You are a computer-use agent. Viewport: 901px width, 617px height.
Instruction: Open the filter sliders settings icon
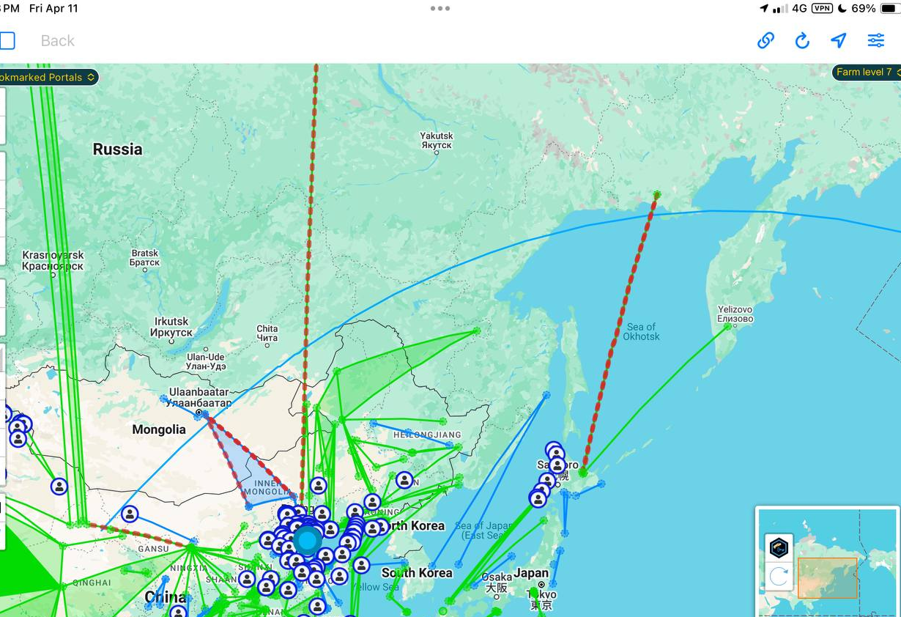tap(876, 40)
